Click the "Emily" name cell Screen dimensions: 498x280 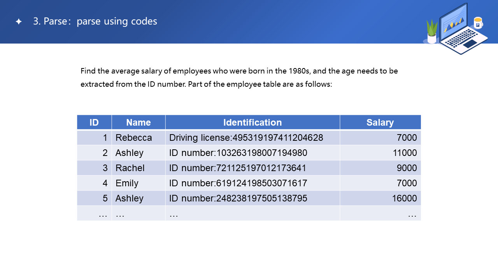point(127,183)
